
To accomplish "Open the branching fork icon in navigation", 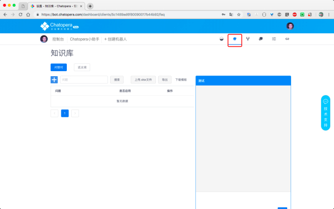I will coord(248,39).
